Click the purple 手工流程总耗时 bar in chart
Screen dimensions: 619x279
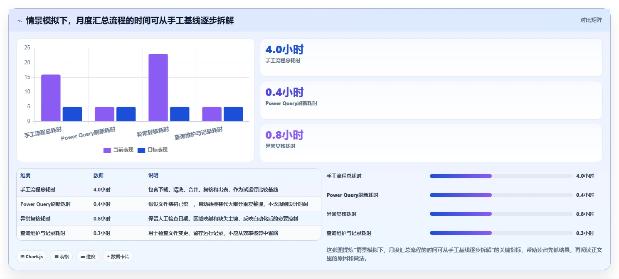[51, 98]
